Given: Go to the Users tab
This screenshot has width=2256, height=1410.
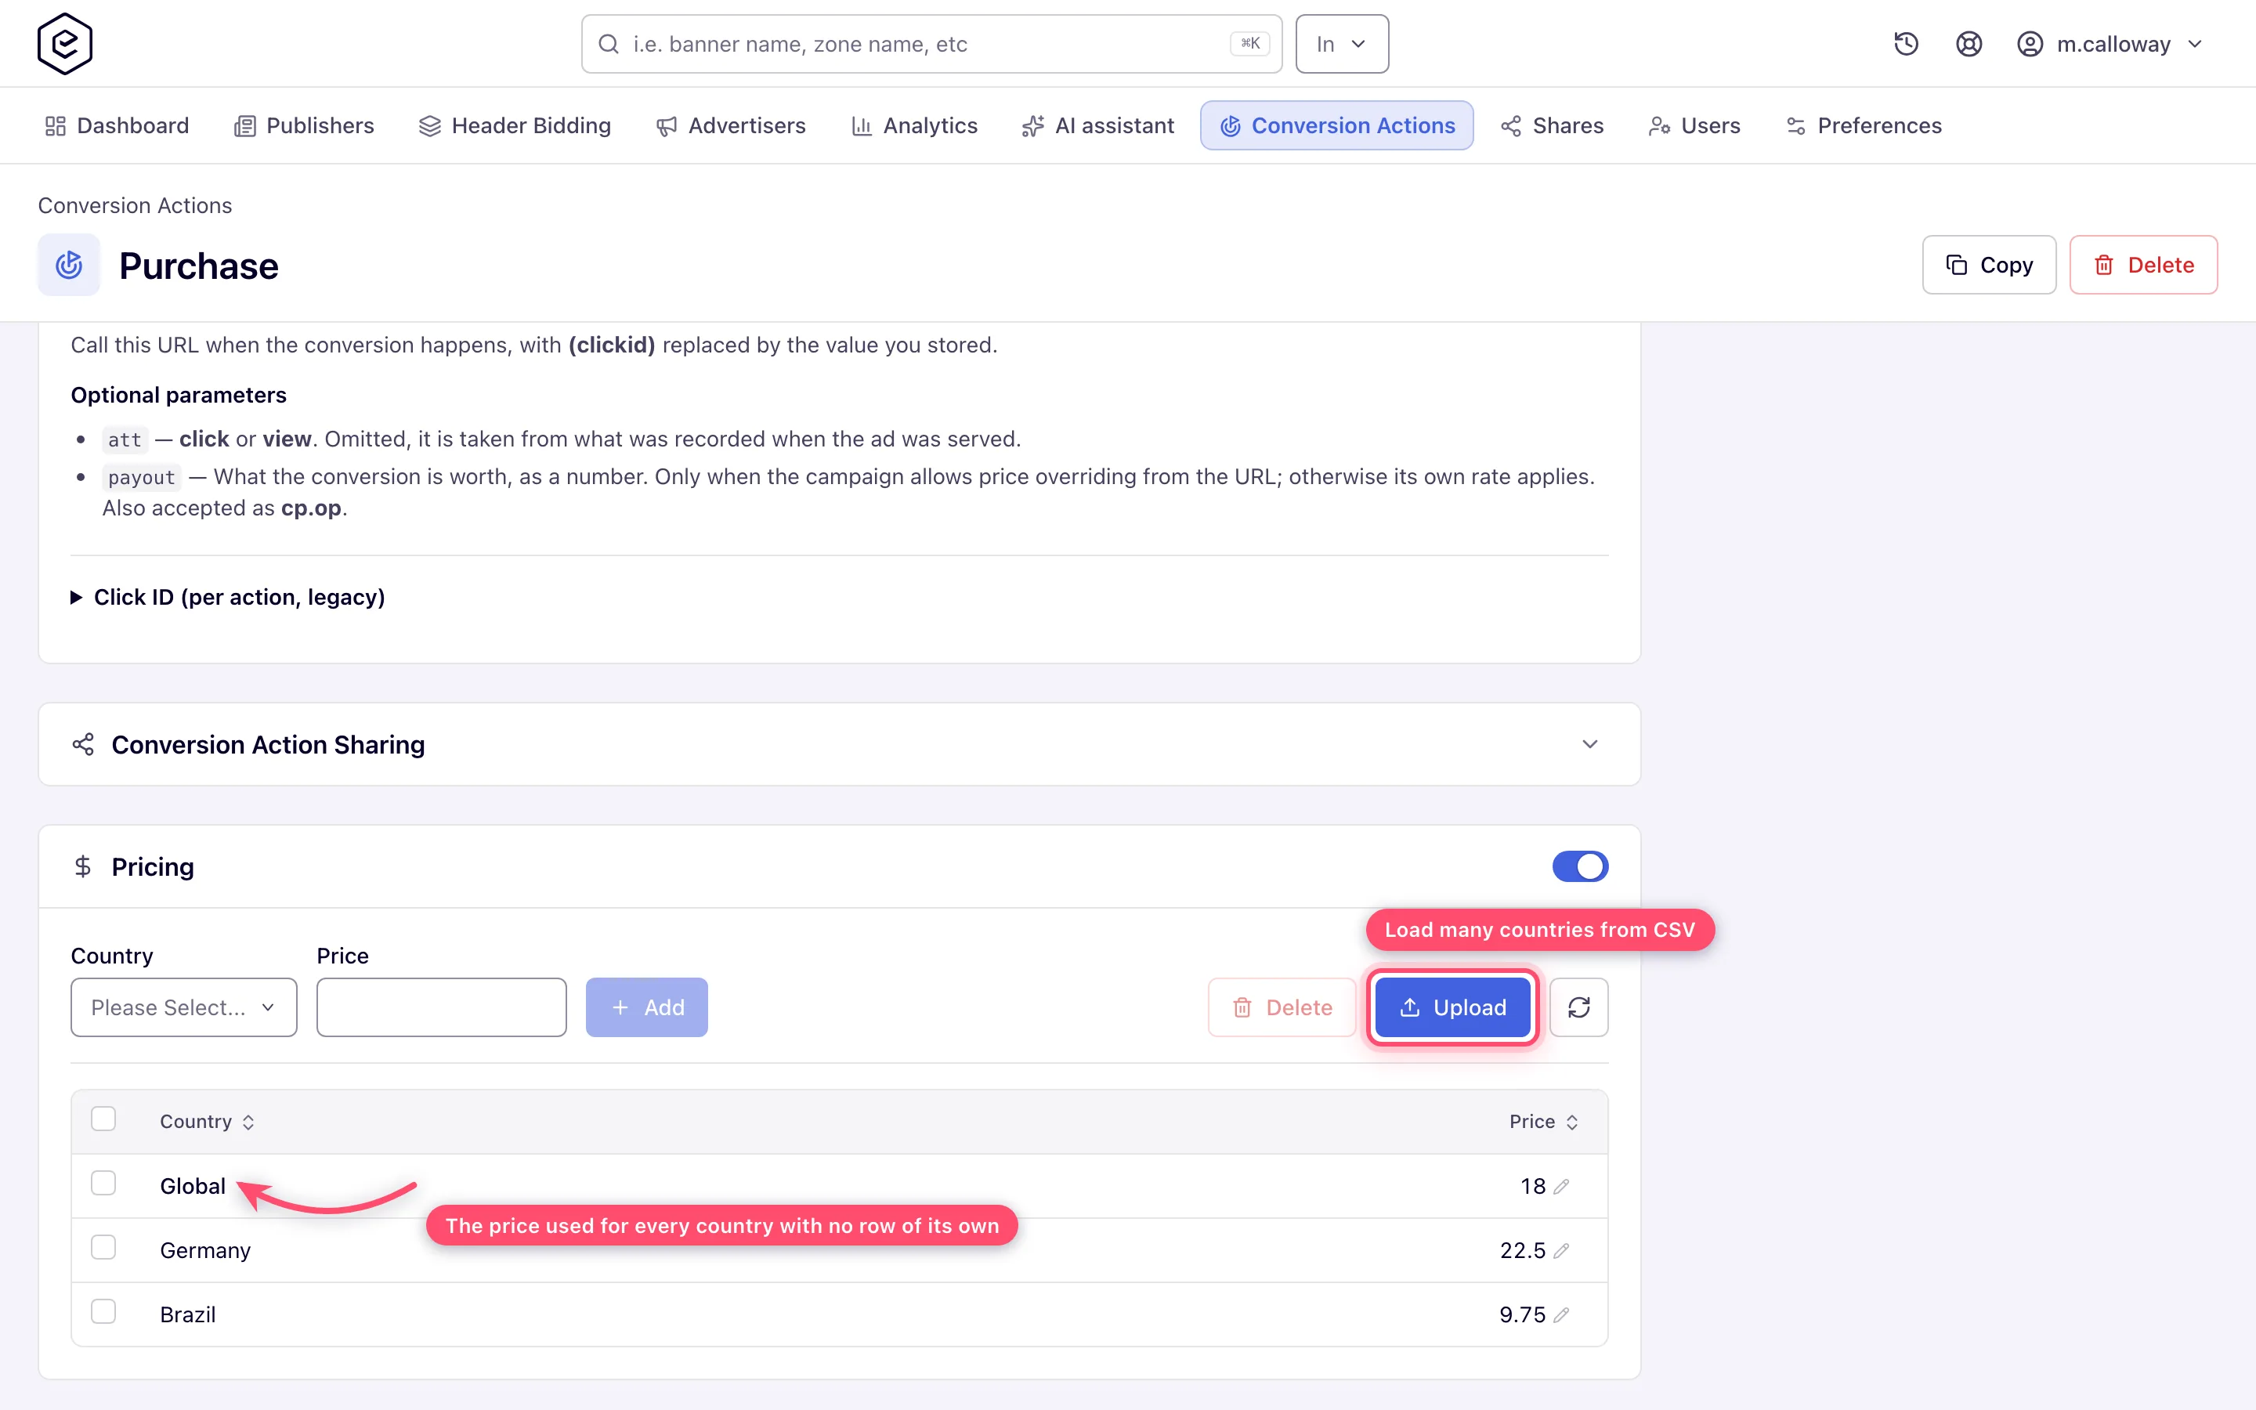Looking at the screenshot, I should click(1694, 125).
